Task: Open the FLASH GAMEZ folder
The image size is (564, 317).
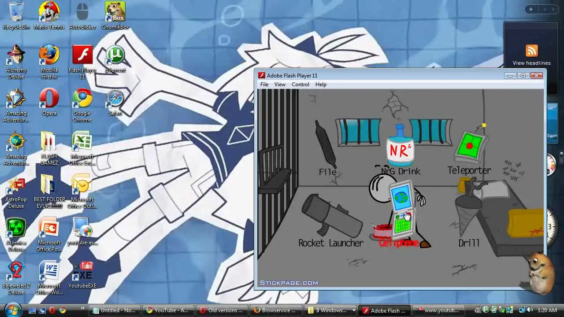Action: pos(49,148)
